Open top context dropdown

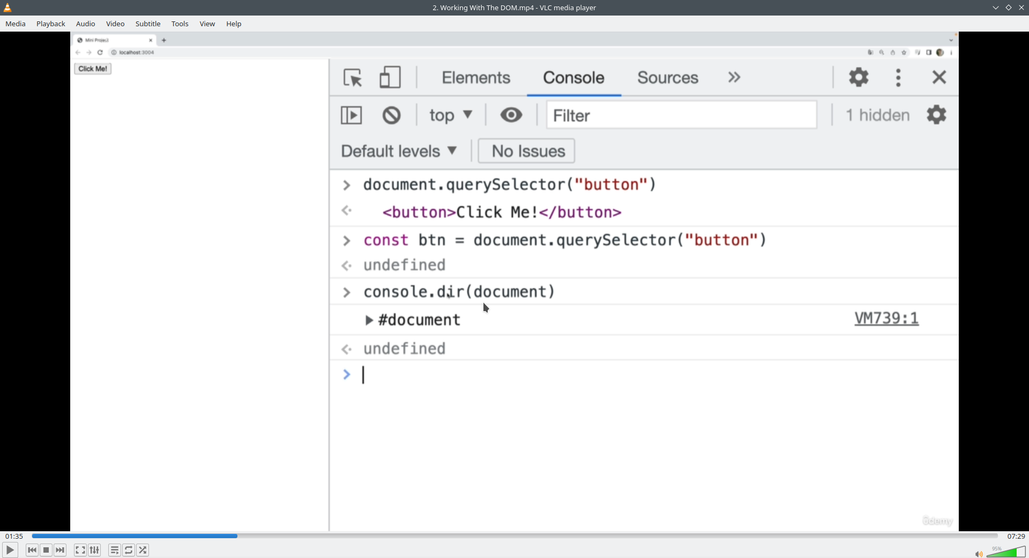(450, 115)
